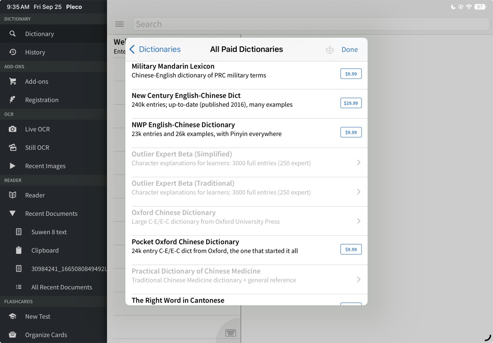Select the NWP English-Chinese Dictionary title
The image size is (493, 343).
183,125
